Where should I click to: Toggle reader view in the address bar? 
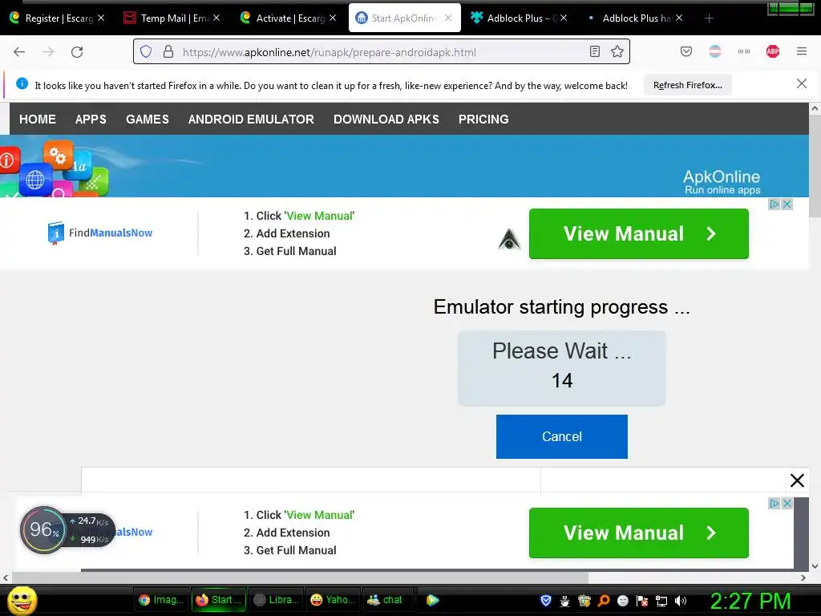tap(595, 51)
